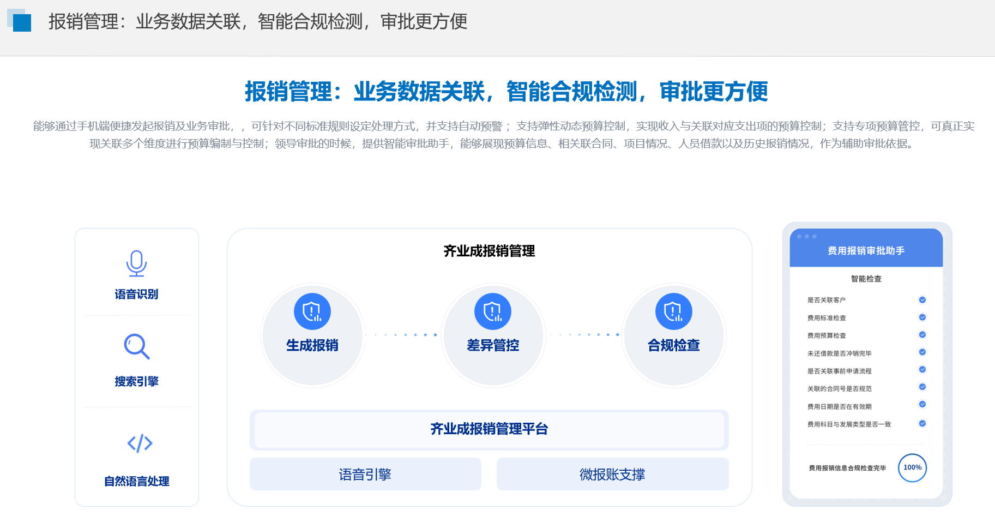Toggle the check mark for 费用科目与发展类型是否一致
The height and width of the screenshot is (522, 995).
tap(922, 423)
